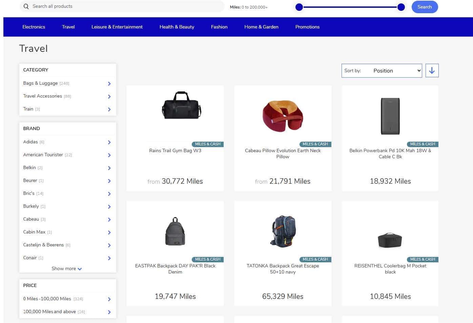Open Belkin Powerbank product image
This screenshot has width=473, height=323.
390,116
